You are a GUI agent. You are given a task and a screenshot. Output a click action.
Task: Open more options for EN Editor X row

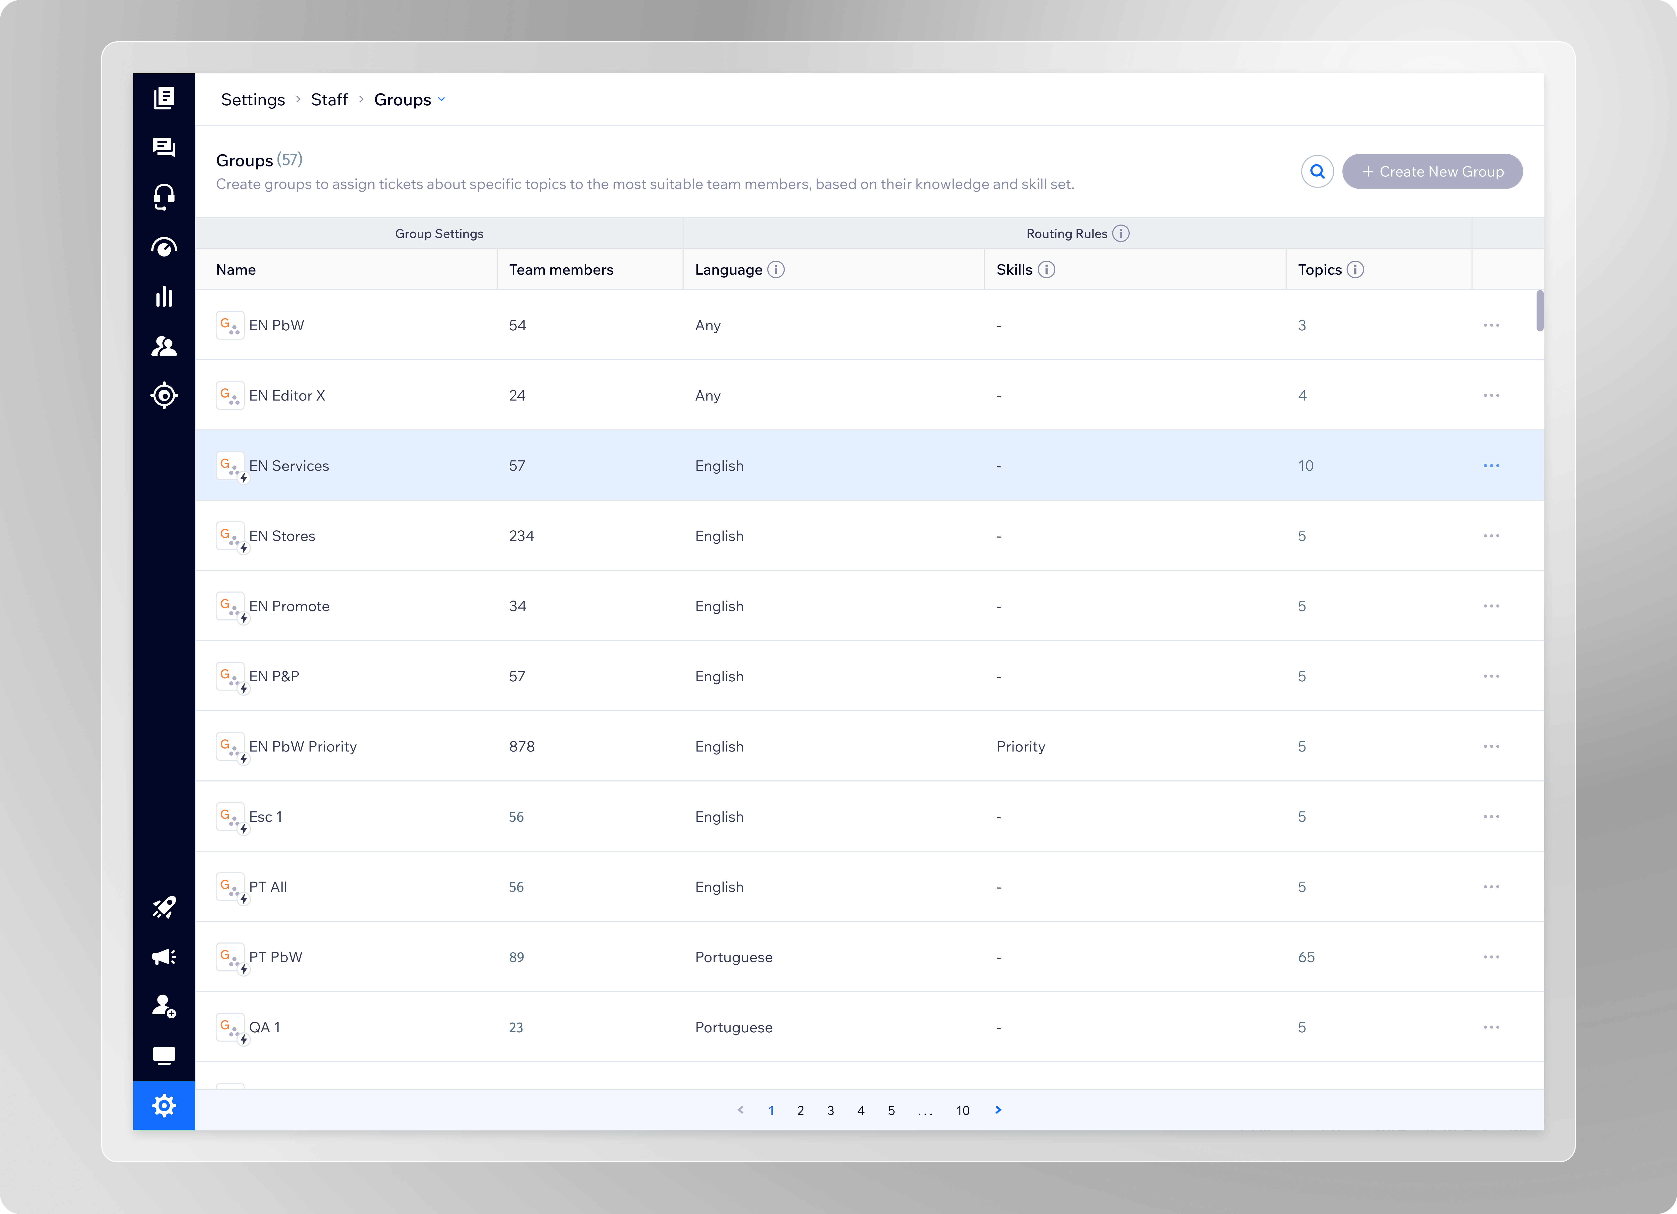point(1491,396)
